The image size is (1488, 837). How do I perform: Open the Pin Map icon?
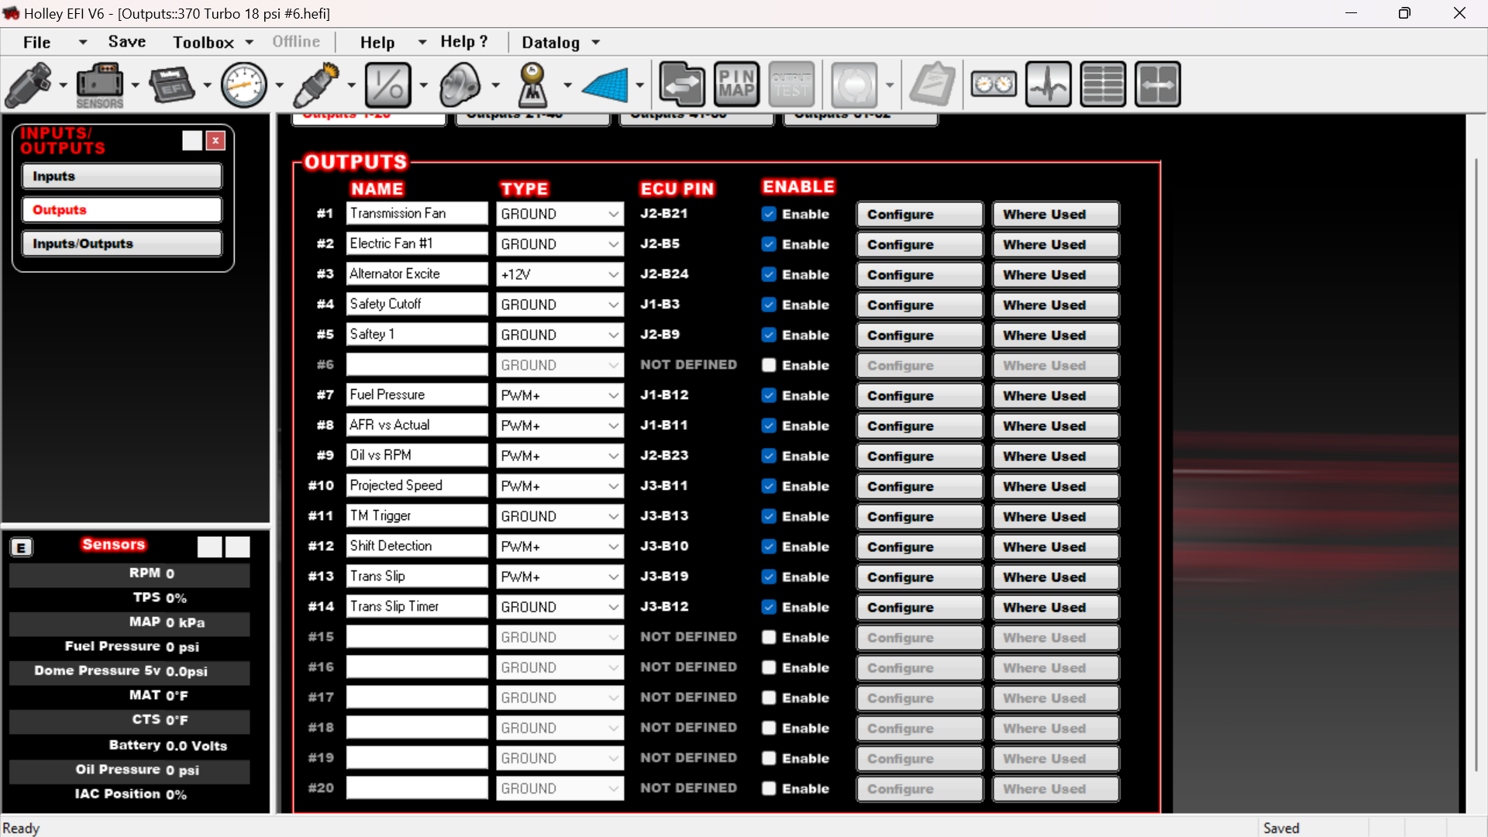736,84
